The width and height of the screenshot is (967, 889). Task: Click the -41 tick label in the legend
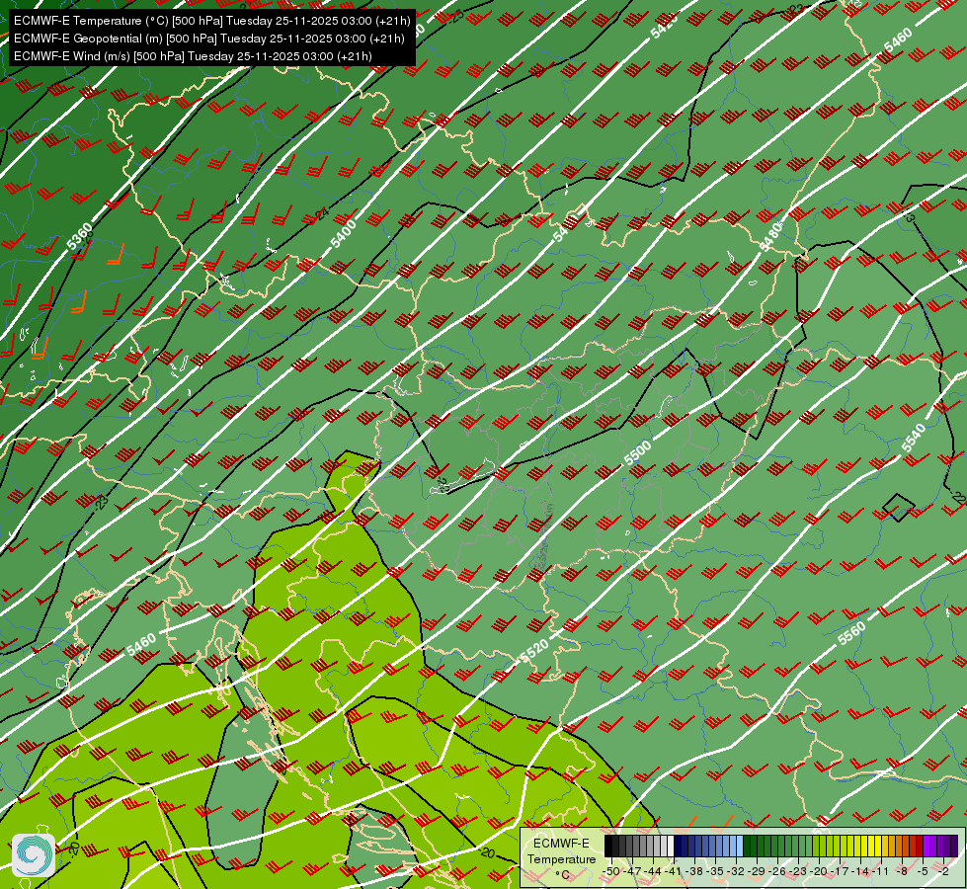pyautogui.click(x=673, y=871)
